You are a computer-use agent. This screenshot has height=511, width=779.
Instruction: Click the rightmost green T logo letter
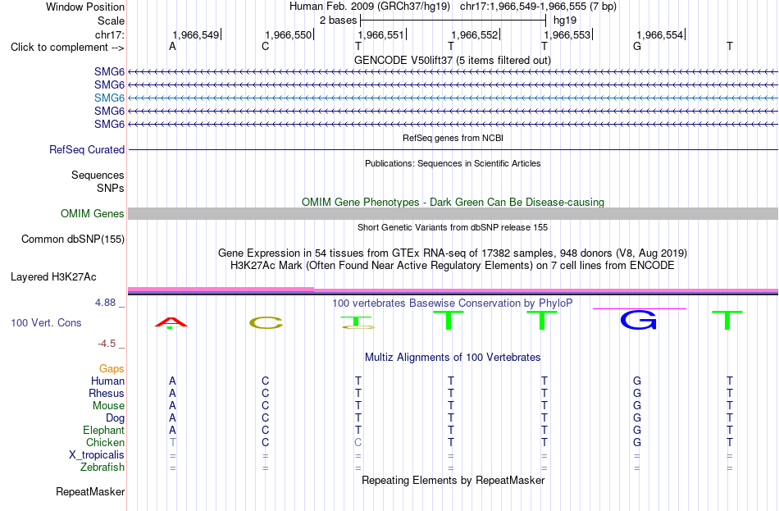727,320
